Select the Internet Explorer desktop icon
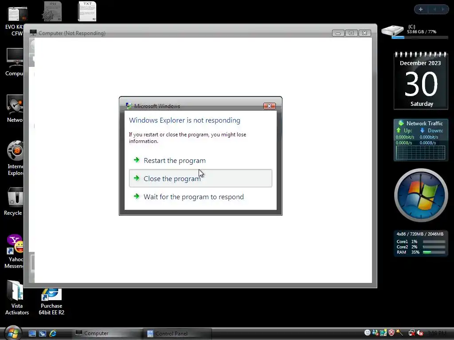The width and height of the screenshot is (454, 340). pos(14,158)
